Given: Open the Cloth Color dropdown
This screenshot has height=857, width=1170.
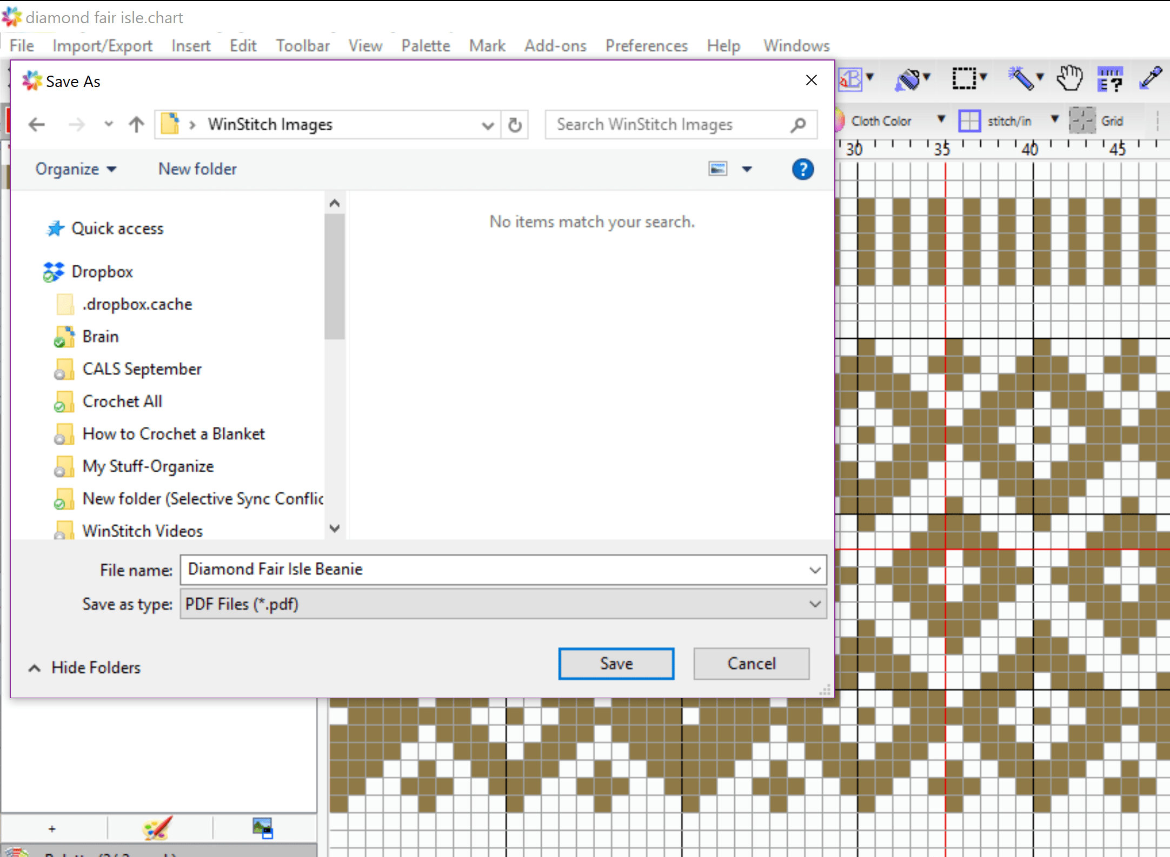Looking at the screenshot, I should 942,120.
